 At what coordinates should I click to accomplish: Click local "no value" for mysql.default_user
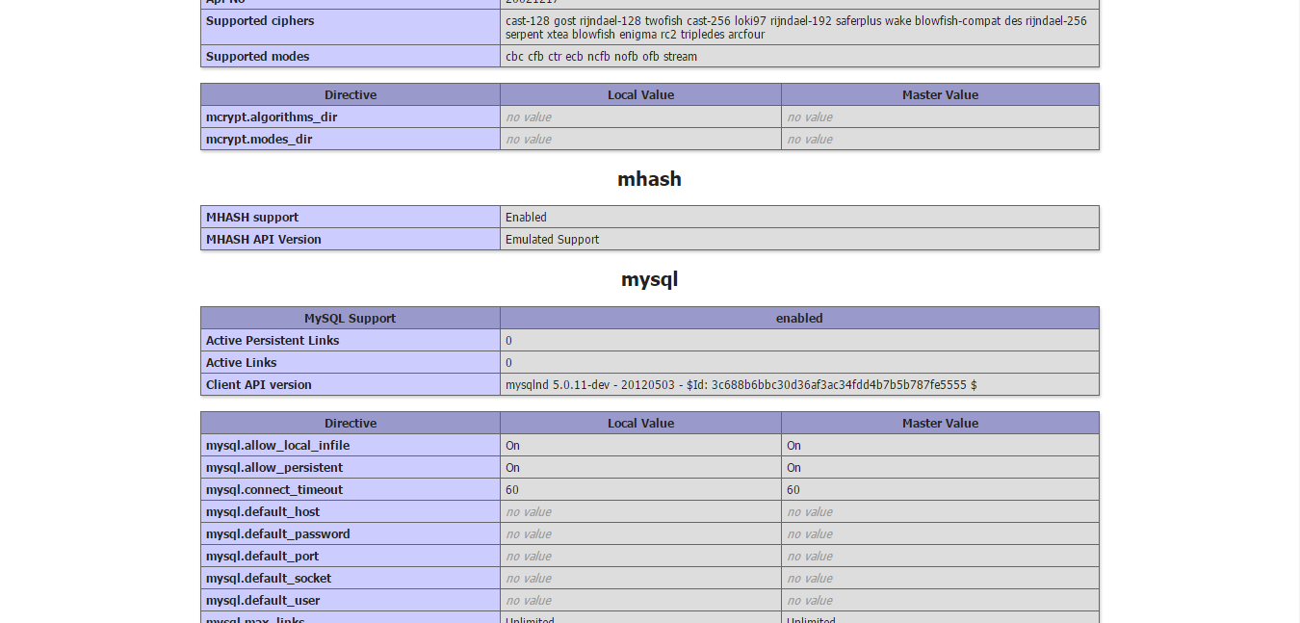pos(529,600)
